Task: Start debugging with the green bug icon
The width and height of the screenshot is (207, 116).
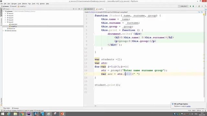Action: click(x=193, y=6)
